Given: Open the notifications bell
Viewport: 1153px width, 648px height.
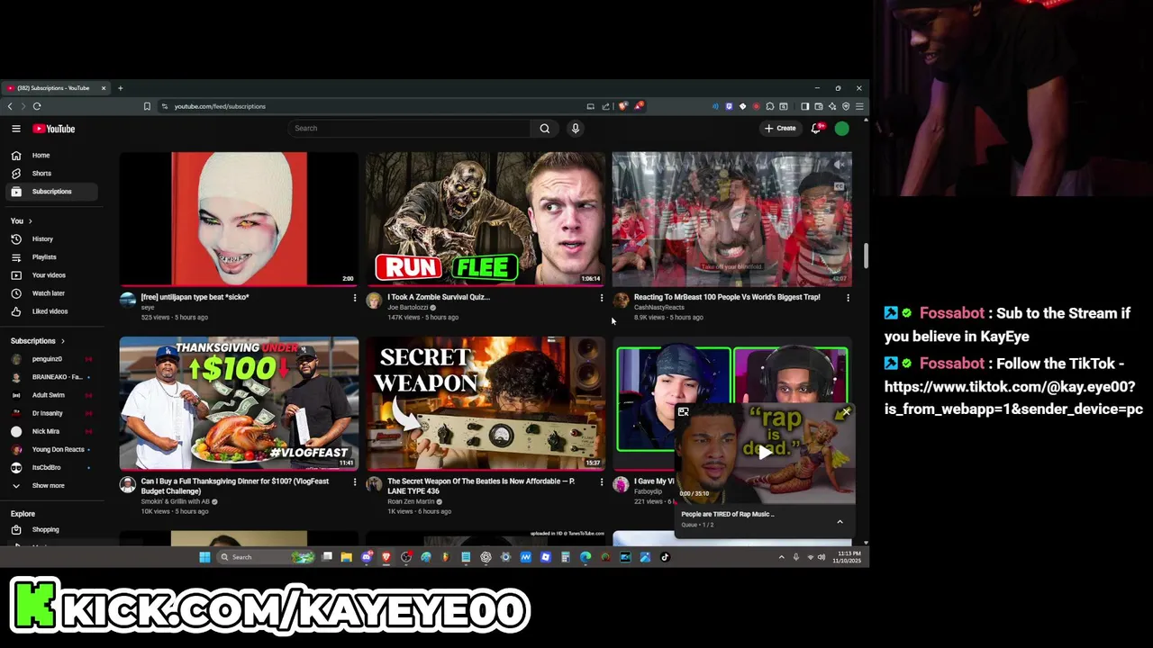Looking at the screenshot, I should point(816,128).
